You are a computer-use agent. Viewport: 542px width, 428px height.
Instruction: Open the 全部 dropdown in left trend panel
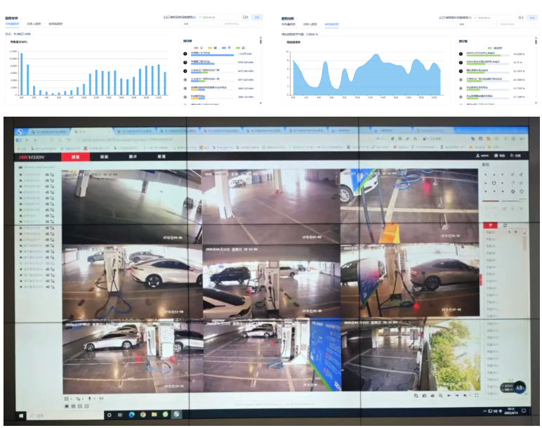[x=201, y=24]
